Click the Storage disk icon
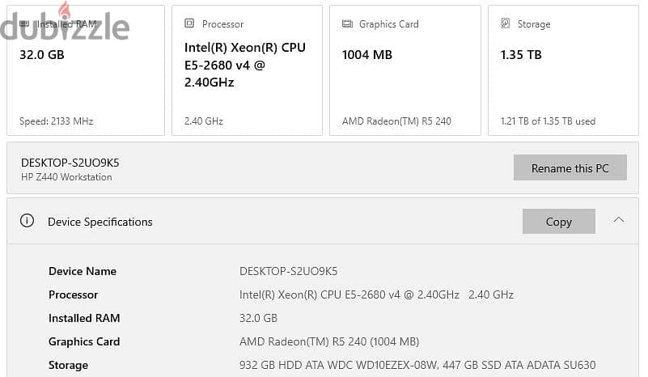This screenshot has width=648, height=377. [x=505, y=23]
